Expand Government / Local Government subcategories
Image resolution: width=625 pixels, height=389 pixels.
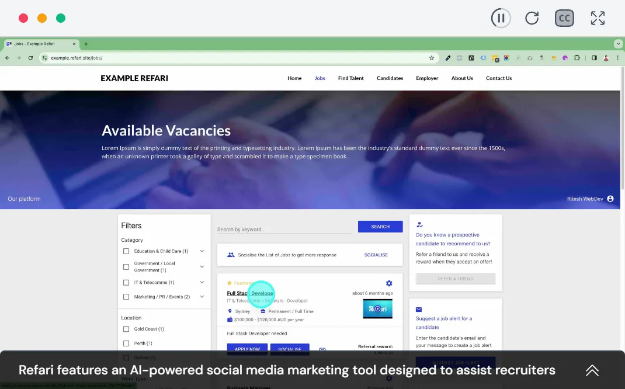[x=202, y=267]
